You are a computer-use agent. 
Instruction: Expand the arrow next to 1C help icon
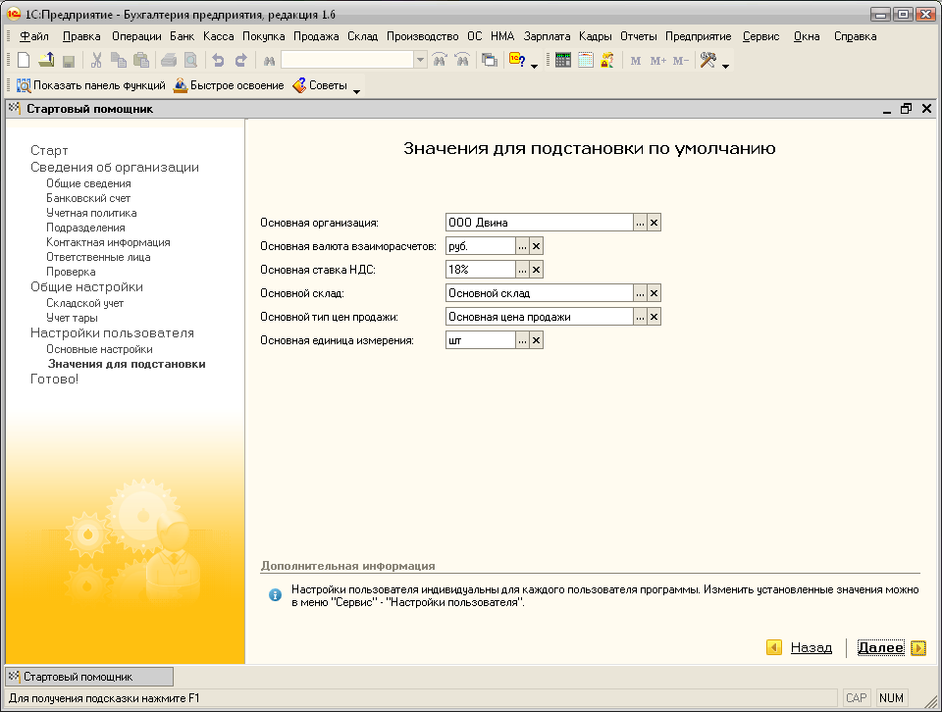click(x=534, y=65)
